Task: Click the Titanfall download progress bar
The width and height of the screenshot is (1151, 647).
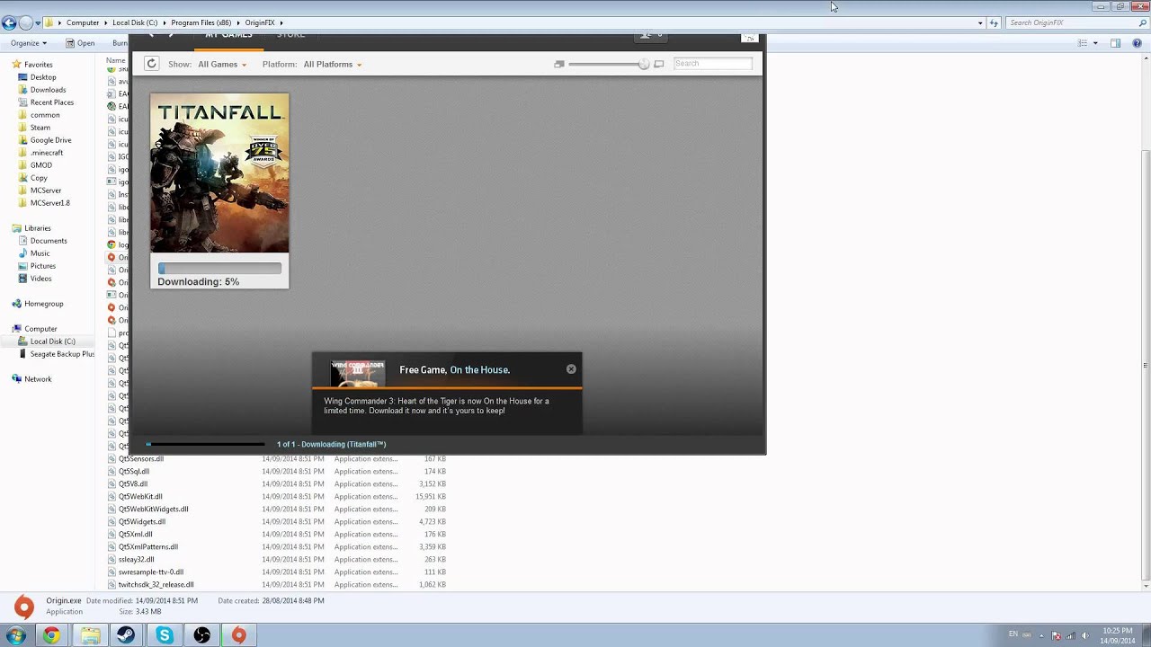Action: click(x=219, y=269)
